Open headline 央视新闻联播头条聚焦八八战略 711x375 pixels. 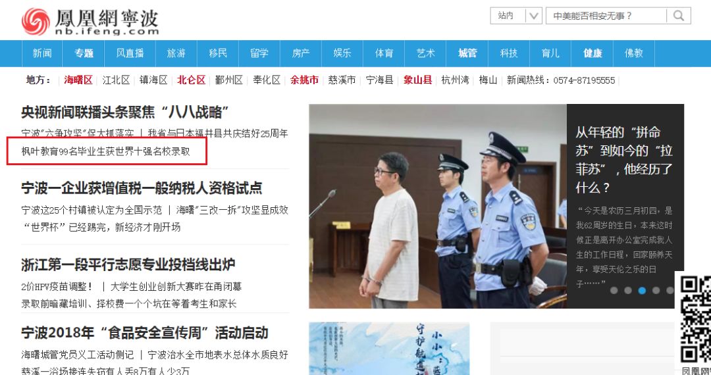[124, 112]
